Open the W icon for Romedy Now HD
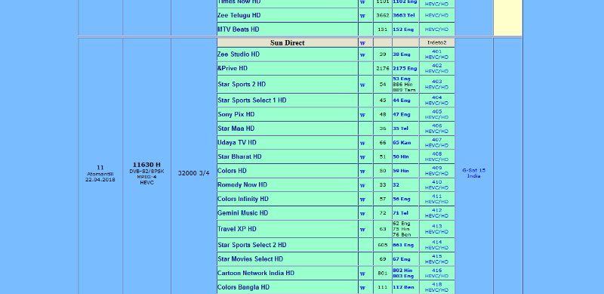Image resolution: width=604 pixels, height=294 pixels. click(362, 185)
